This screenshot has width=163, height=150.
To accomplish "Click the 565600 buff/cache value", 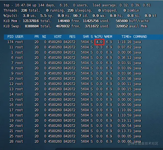I will [122, 21].
